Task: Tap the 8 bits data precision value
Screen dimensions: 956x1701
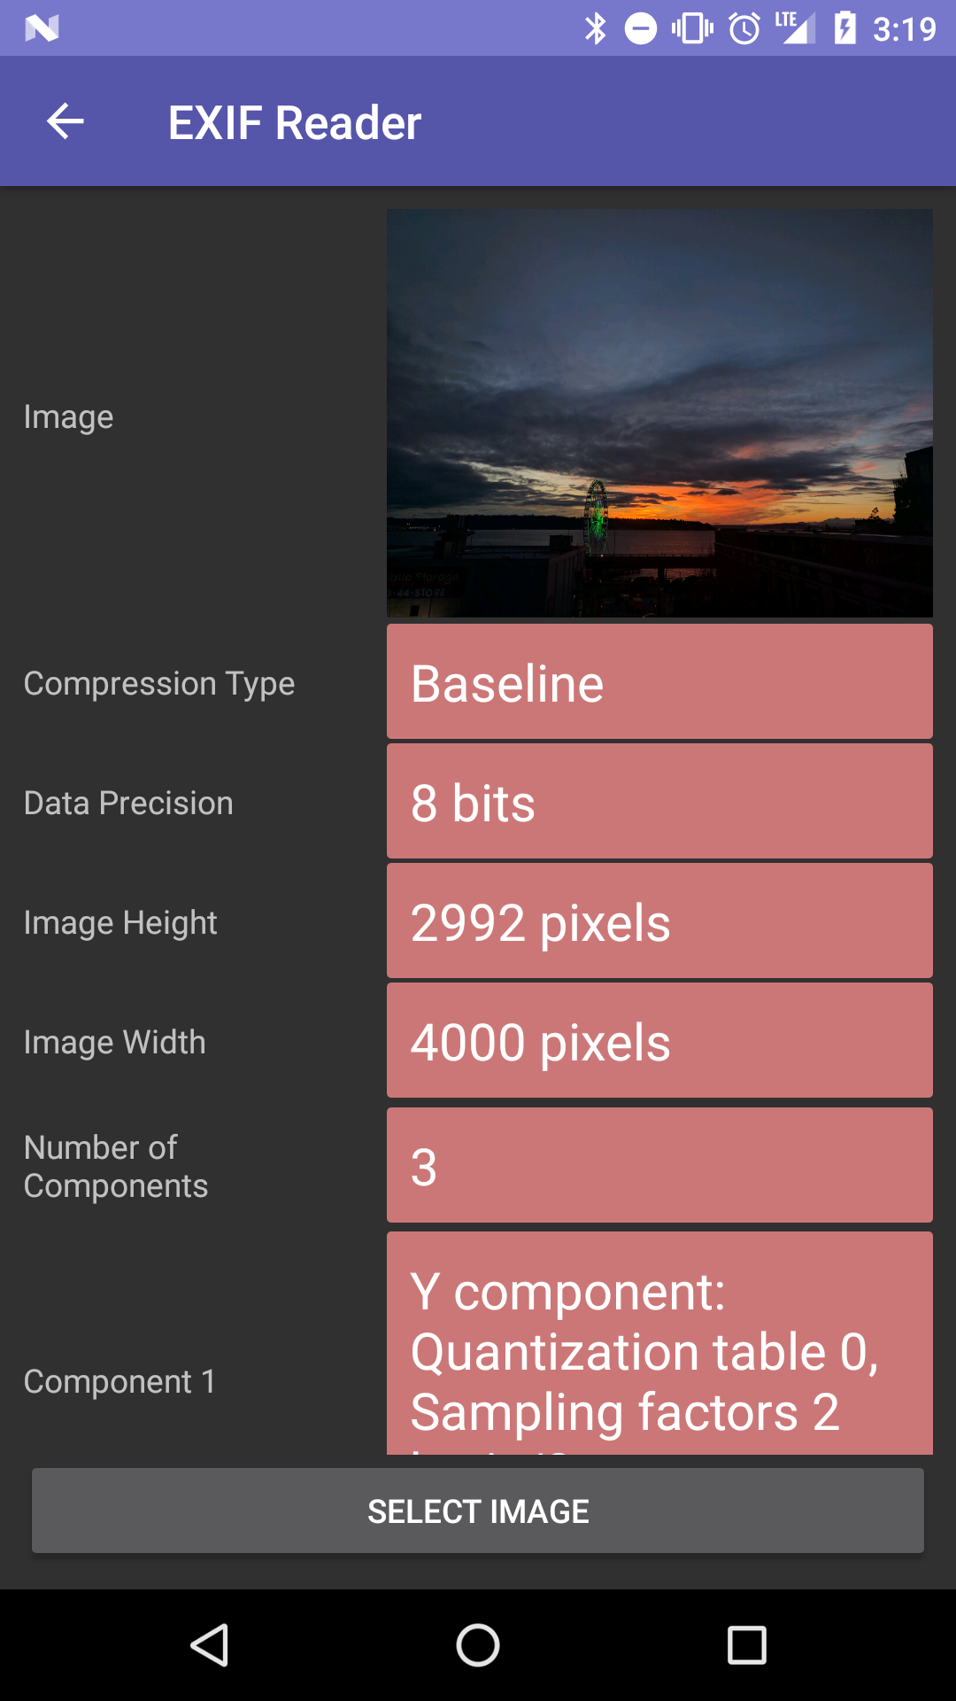Action: [659, 802]
